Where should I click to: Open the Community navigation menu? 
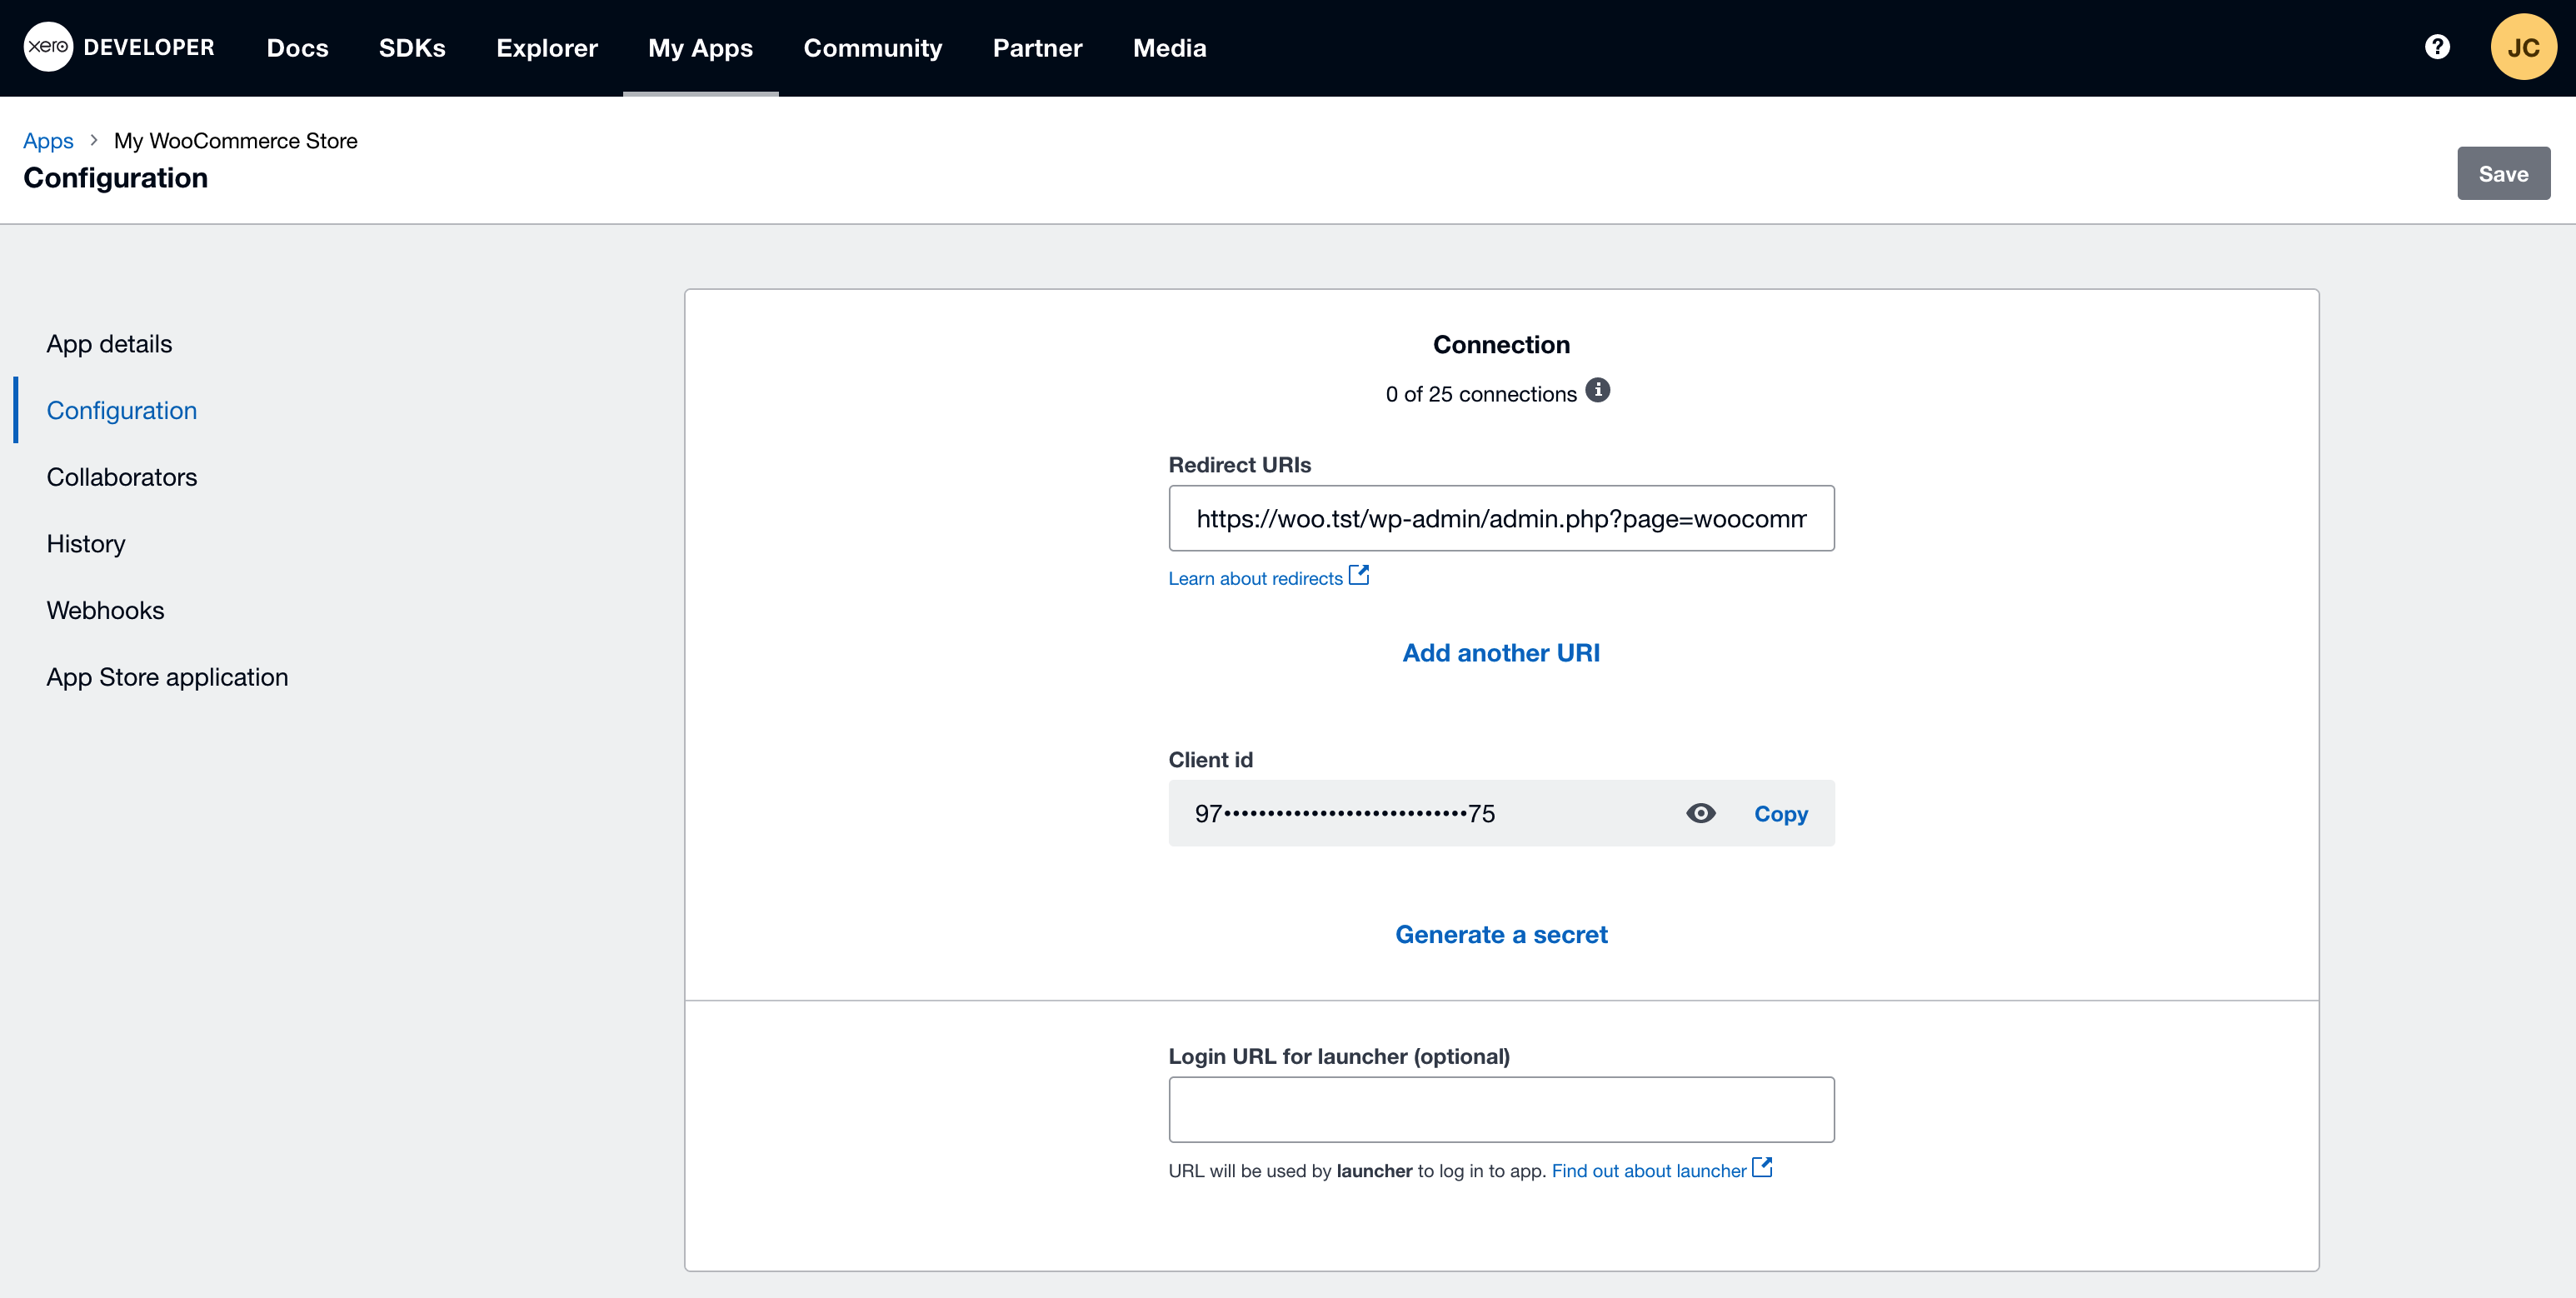(872, 47)
